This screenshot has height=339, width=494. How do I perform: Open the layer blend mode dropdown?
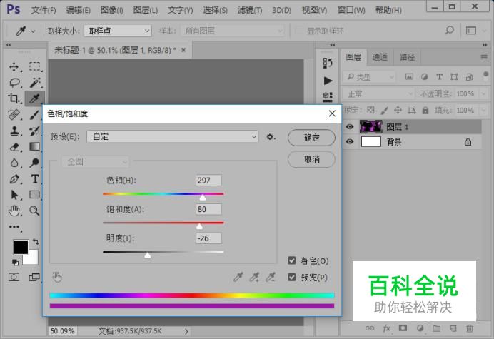pyautogui.click(x=378, y=94)
